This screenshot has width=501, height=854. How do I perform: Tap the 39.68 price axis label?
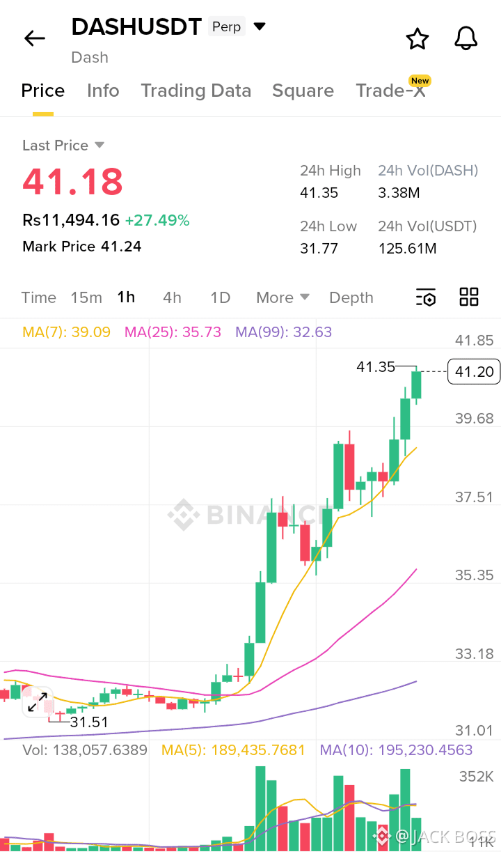click(474, 419)
